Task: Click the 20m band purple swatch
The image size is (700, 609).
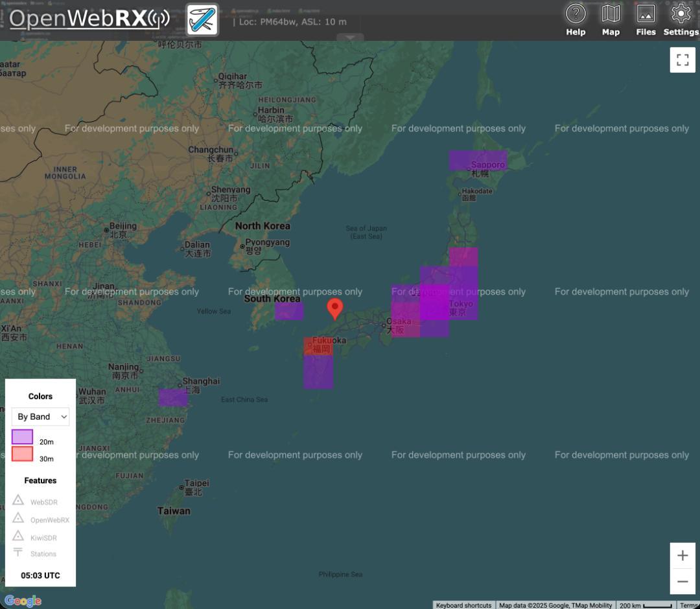Action: (x=22, y=437)
